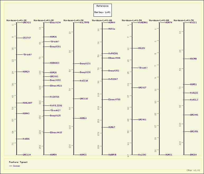This screenshot has height=174, width=204.
Task: Click the GMS056 marker label
Action: point(194,132)
